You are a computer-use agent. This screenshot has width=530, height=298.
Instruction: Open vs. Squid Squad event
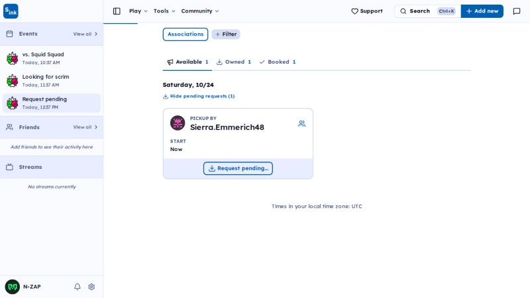[52, 58]
